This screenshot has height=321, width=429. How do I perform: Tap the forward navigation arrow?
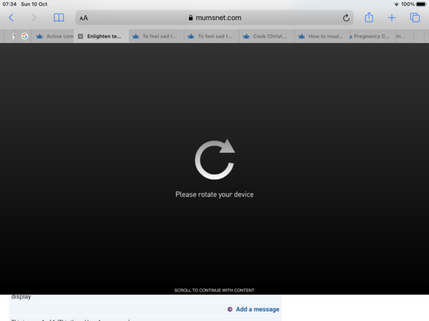click(34, 18)
